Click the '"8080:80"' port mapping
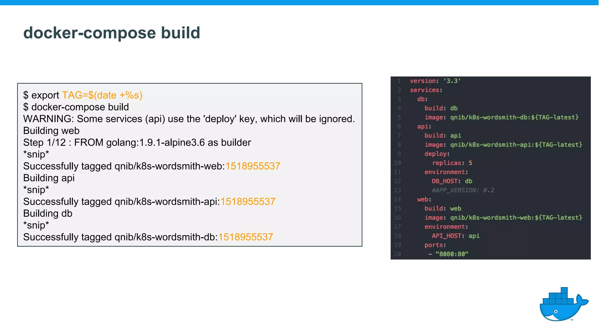 pyautogui.click(x=452, y=254)
